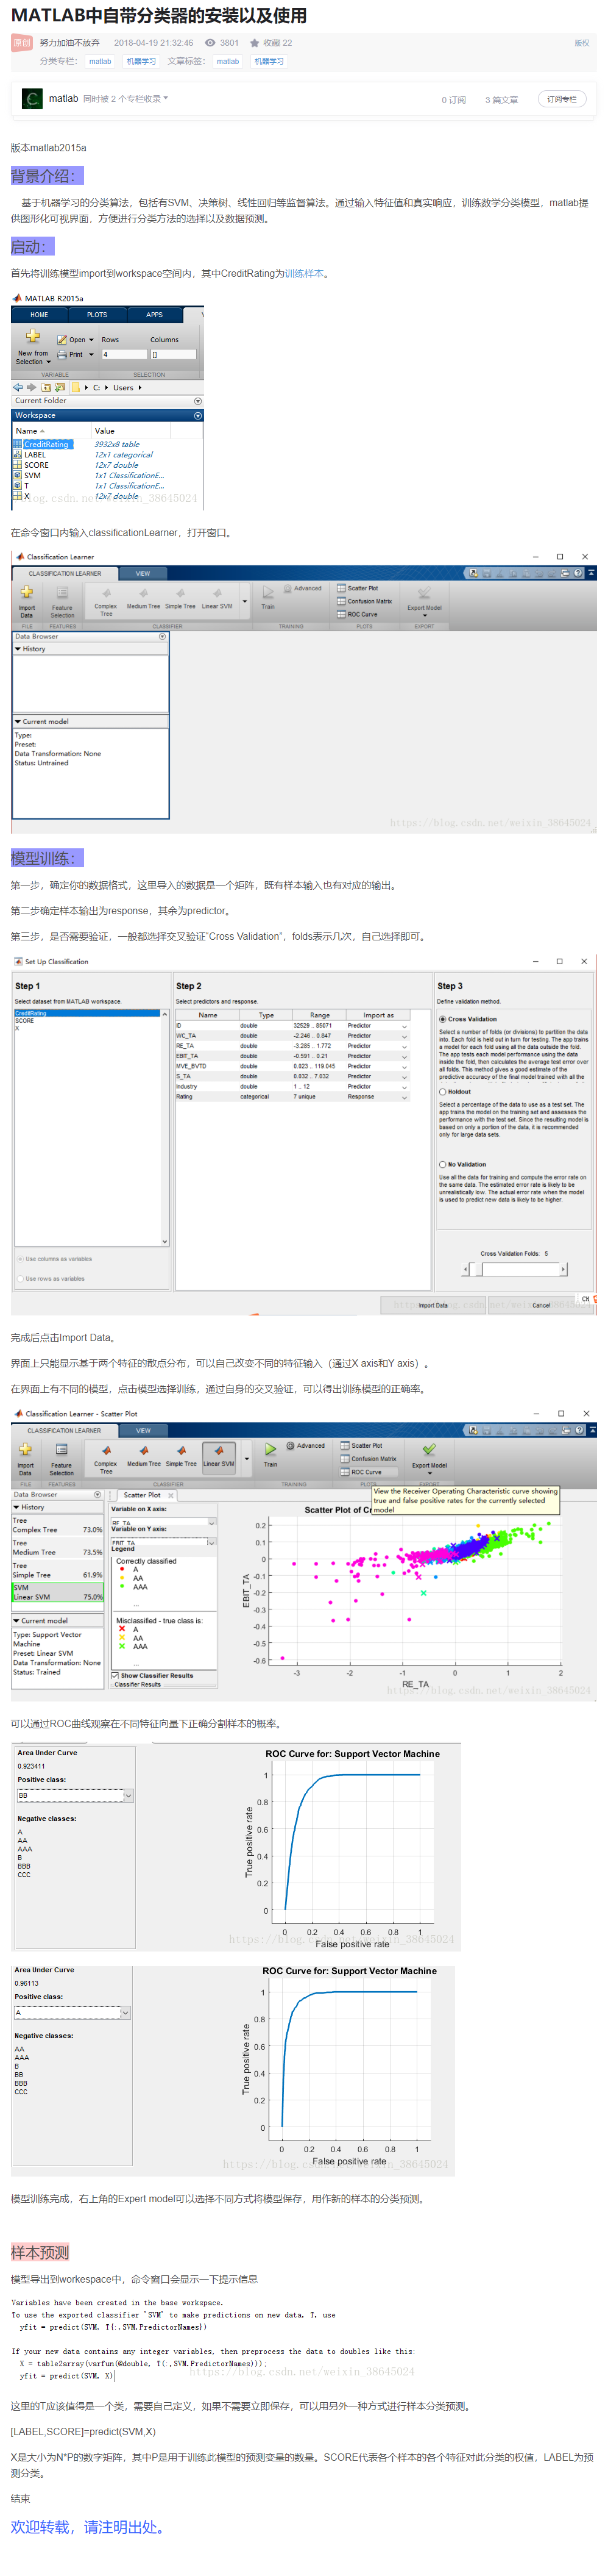Click the Print icon in MATLAB toolbar
This screenshot has width=608, height=2576.
(x=63, y=354)
